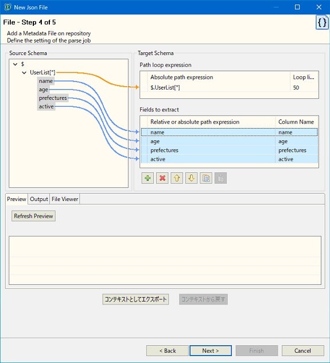Click the app icon in the title bar
Image resolution: width=330 pixels, height=363 pixels.
pos(7,7)
